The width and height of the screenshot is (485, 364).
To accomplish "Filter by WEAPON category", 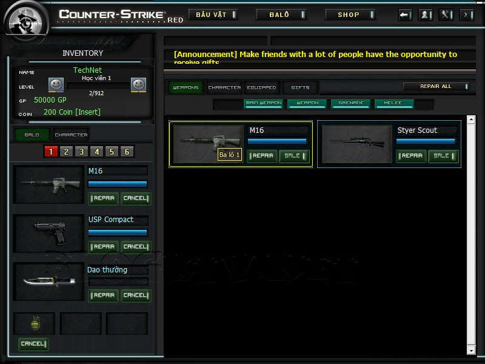I will tap(307, 104).
